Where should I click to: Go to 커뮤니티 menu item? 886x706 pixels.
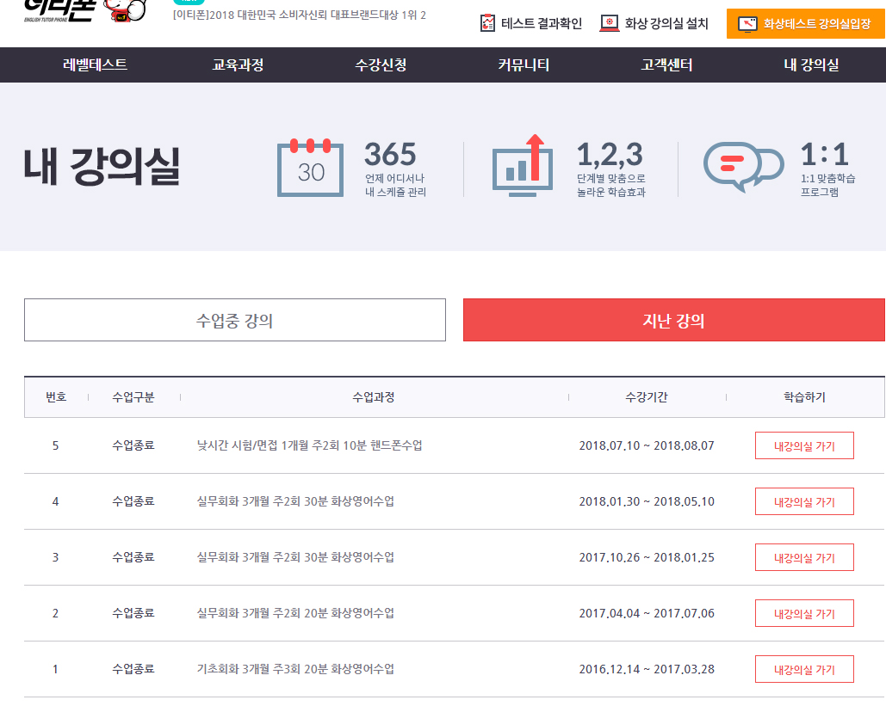[524, 65]
